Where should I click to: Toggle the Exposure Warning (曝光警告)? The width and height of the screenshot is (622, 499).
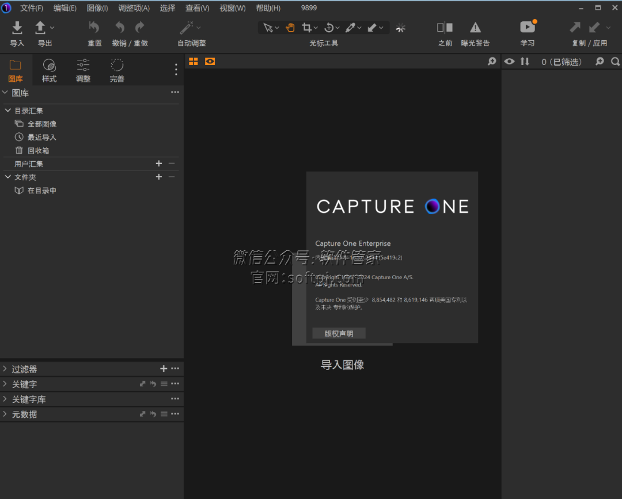click(x=475, y=28)
